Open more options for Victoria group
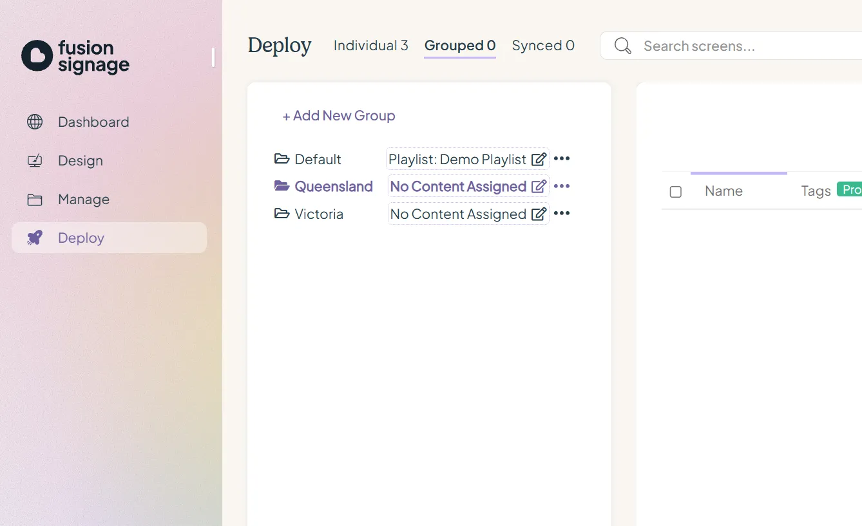 [562, 213]
